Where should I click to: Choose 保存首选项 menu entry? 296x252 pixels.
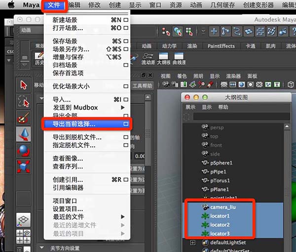[x=87, y=73]
